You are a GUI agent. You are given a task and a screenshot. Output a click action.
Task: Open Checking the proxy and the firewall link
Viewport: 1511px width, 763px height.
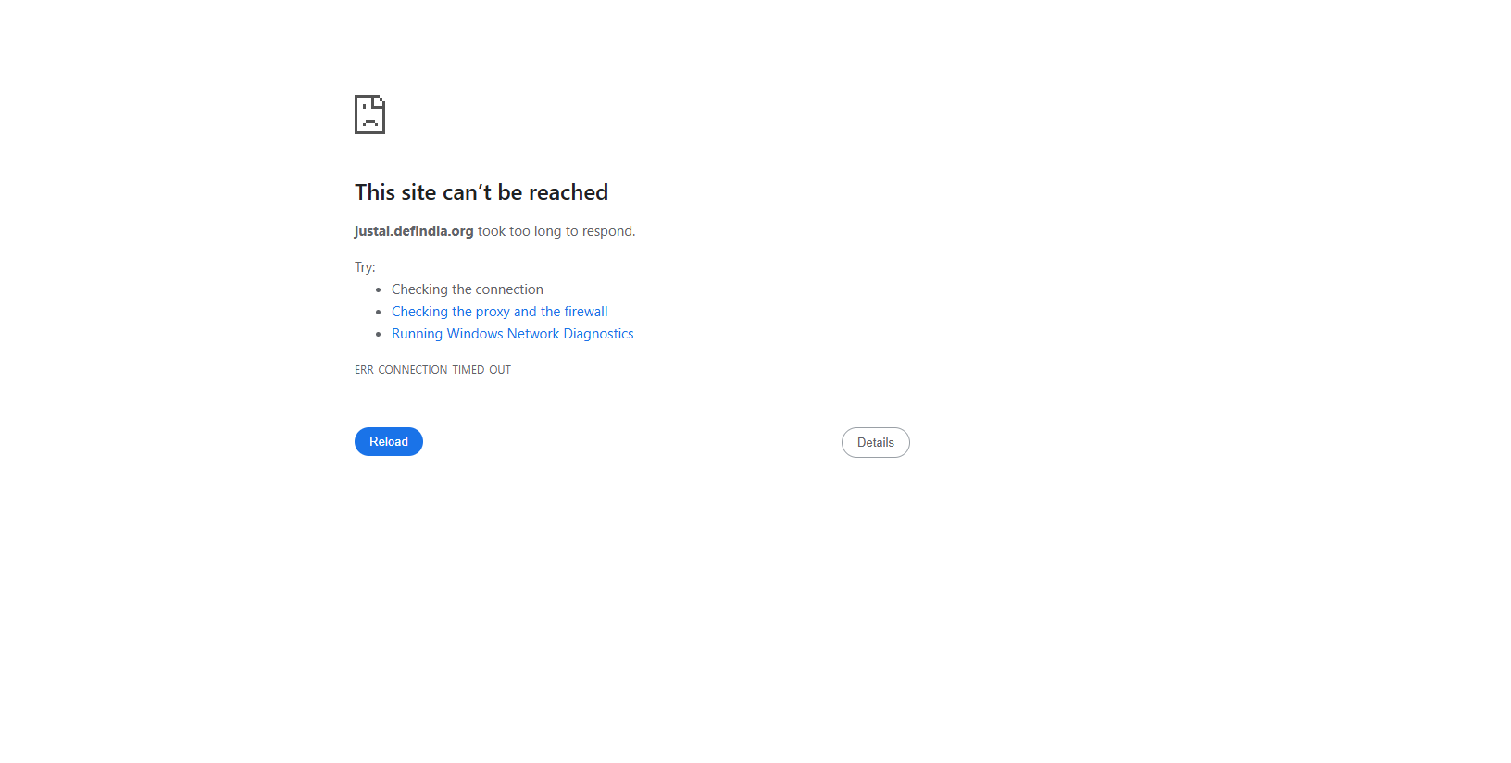point(500,312)
